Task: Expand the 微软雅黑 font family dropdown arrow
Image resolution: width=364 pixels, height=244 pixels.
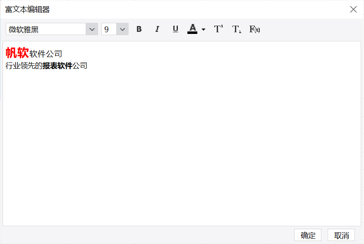Action: pos(92,29)
